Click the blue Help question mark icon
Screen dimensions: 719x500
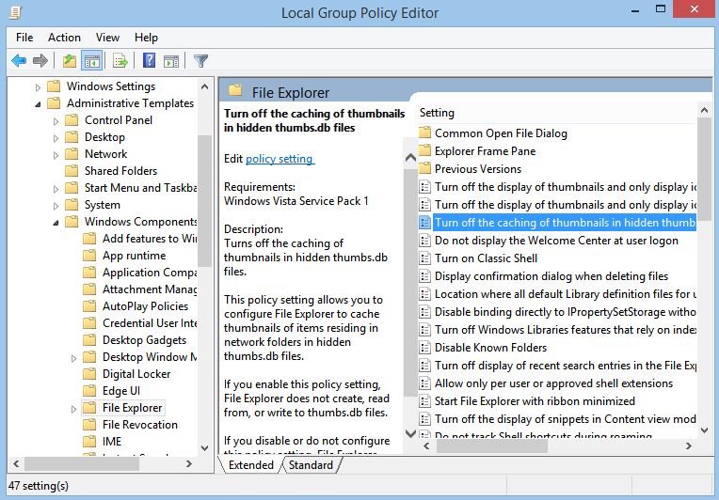(149, 60)
